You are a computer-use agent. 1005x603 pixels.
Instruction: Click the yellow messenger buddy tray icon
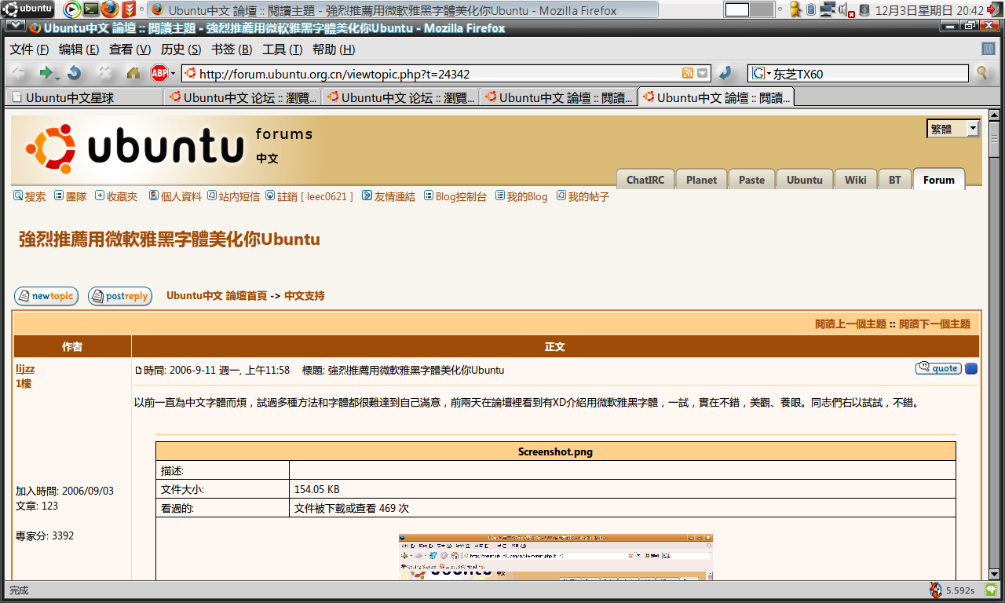(x=795, y=9)
